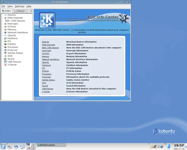The width and height of the screenshot is (187, 150).
Task: Open the IEEE 1394 Devices link
Action: (x=50, y=48)
